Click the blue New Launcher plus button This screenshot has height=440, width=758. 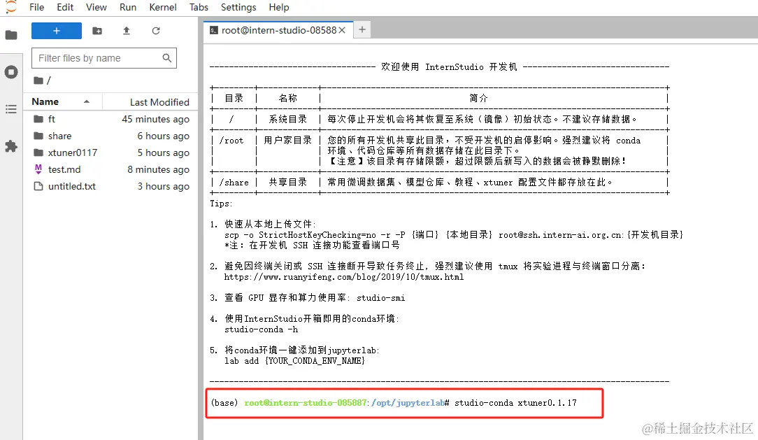pos(57,31)
